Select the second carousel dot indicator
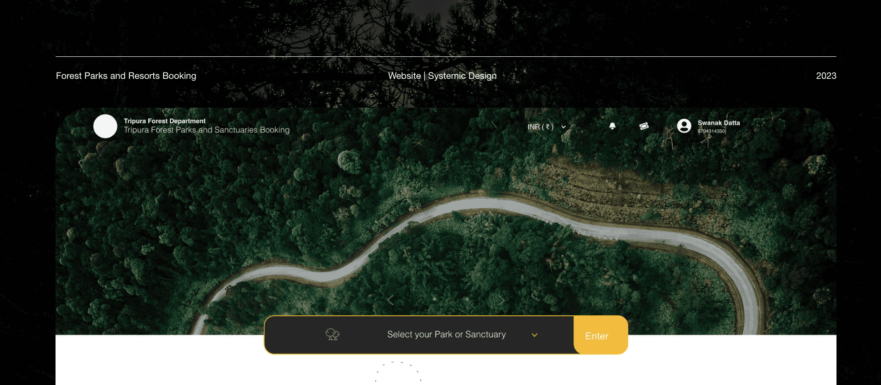Screen dimensions: 881x385 [x=467, y=299]
